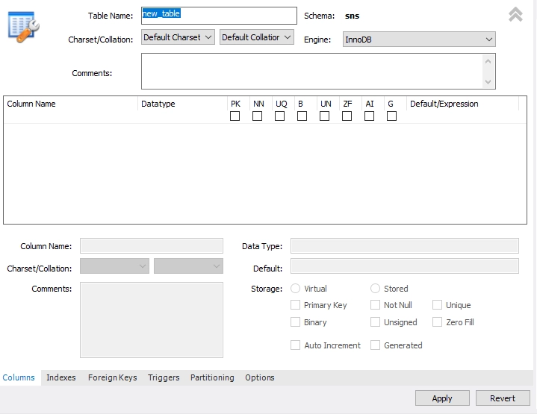The image size is (537, 414).
Task: Click the comments scrollbar up arrow
Action: tap(488, 61)
